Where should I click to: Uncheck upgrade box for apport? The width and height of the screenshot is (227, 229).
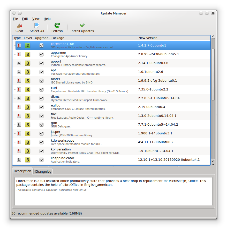pyautogui.click(x=41, y=63)
